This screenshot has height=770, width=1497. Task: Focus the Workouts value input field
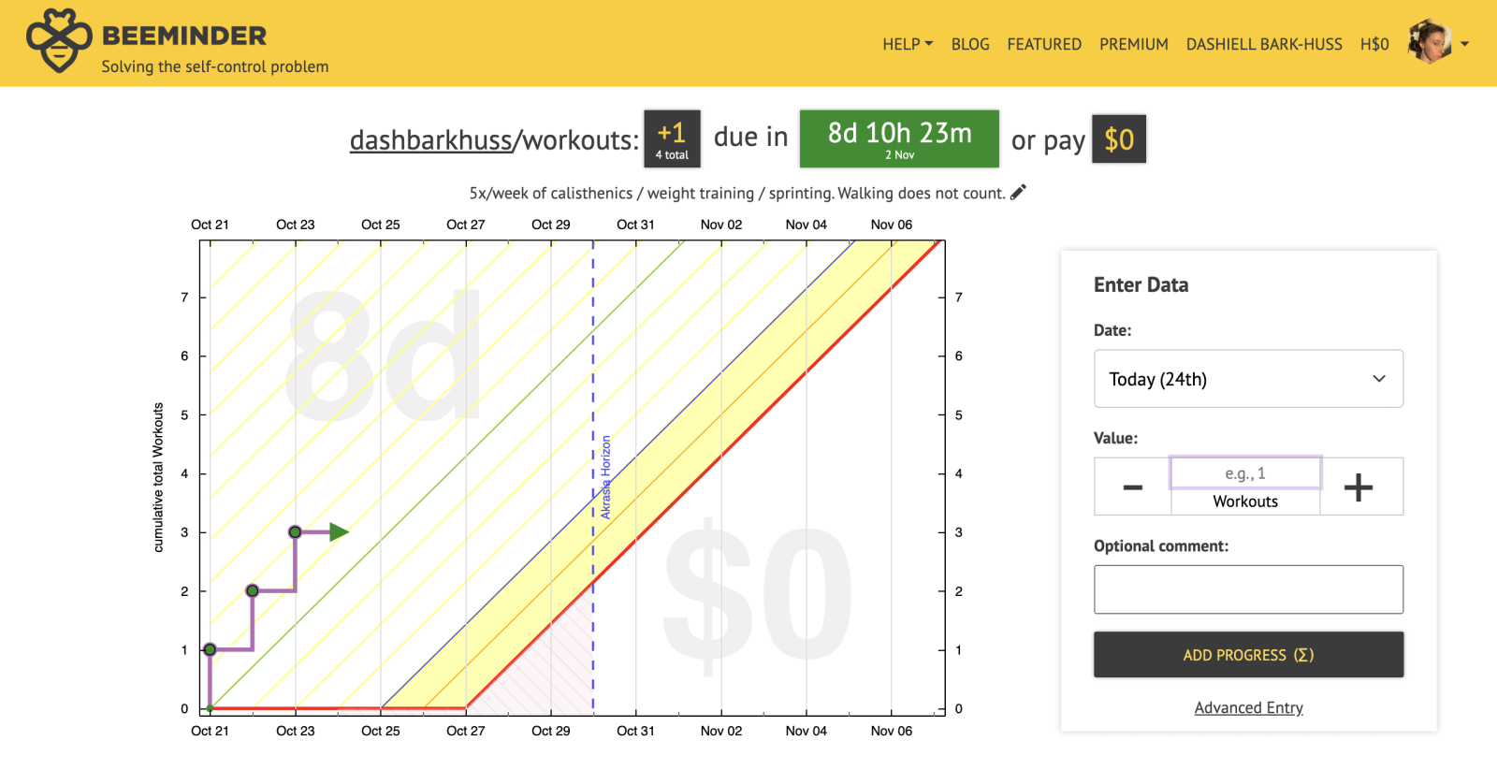pyautogui.click(x=1245, y=473)
